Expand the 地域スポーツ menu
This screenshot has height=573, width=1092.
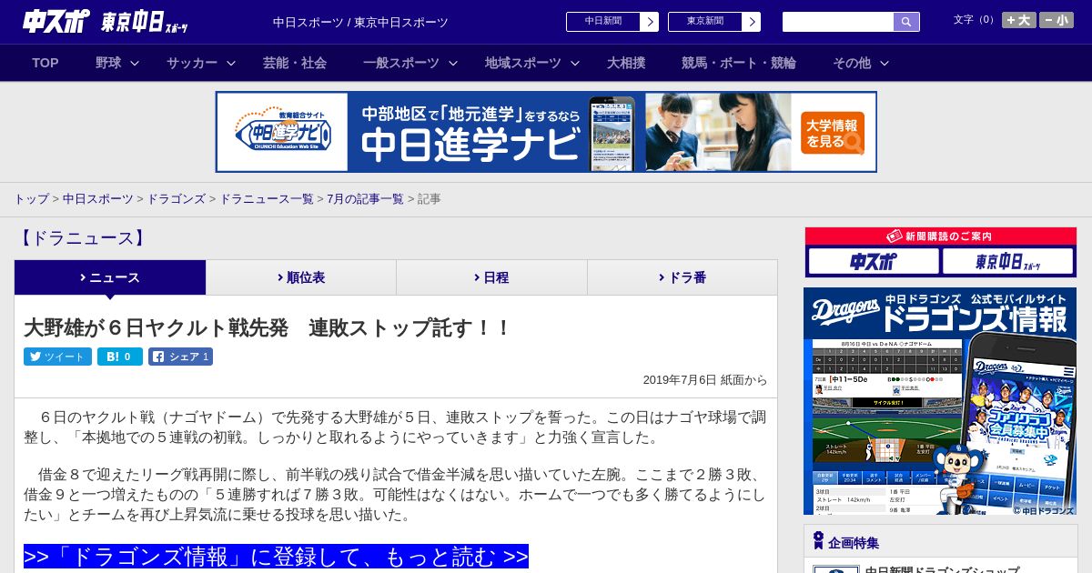pyautogui.click(x=532, y=63)
